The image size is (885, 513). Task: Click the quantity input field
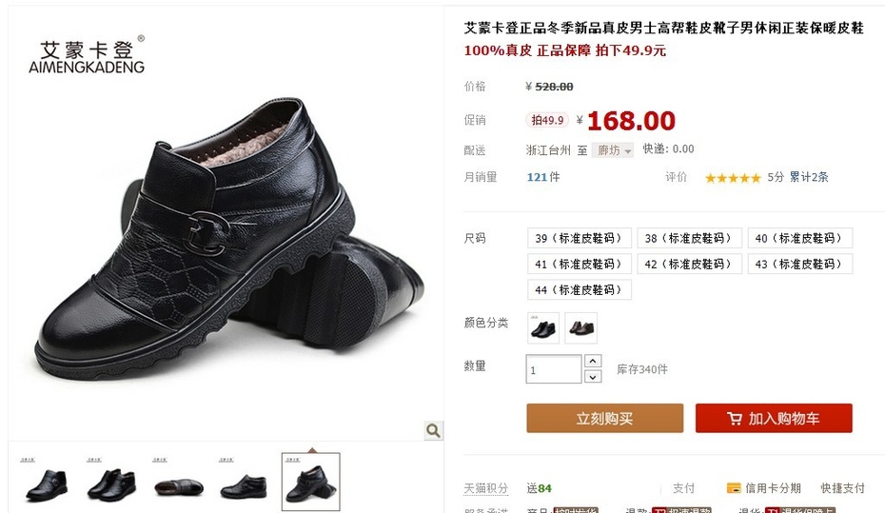click(554, 369)
